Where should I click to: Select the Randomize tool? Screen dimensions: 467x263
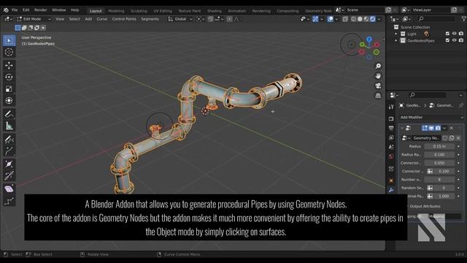tap(9, 202)
